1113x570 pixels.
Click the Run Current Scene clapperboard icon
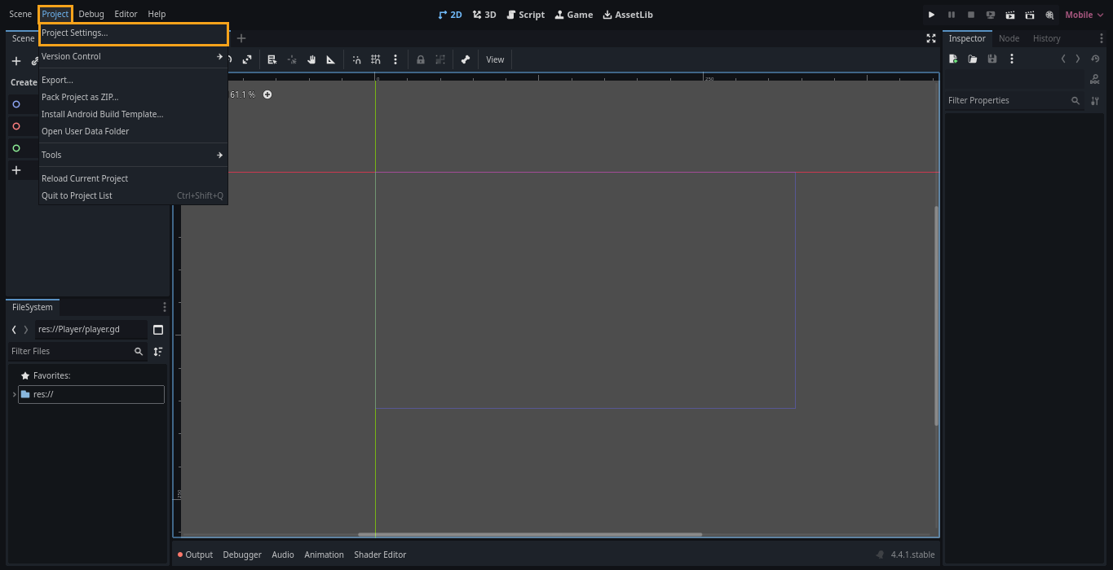1010,15
